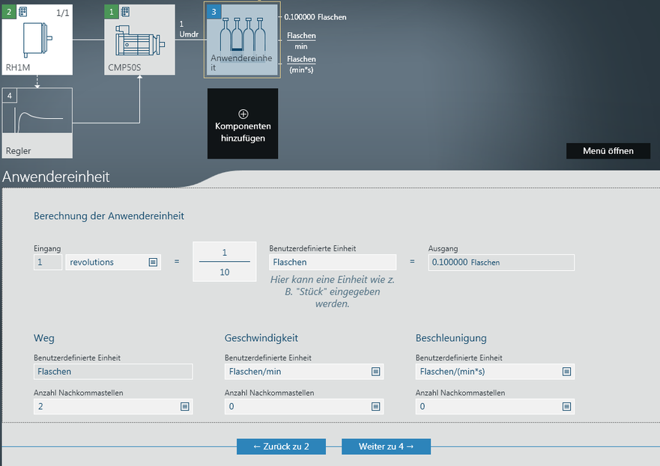Expand the revolutions unit dropdown

click(x=112, y=263)
